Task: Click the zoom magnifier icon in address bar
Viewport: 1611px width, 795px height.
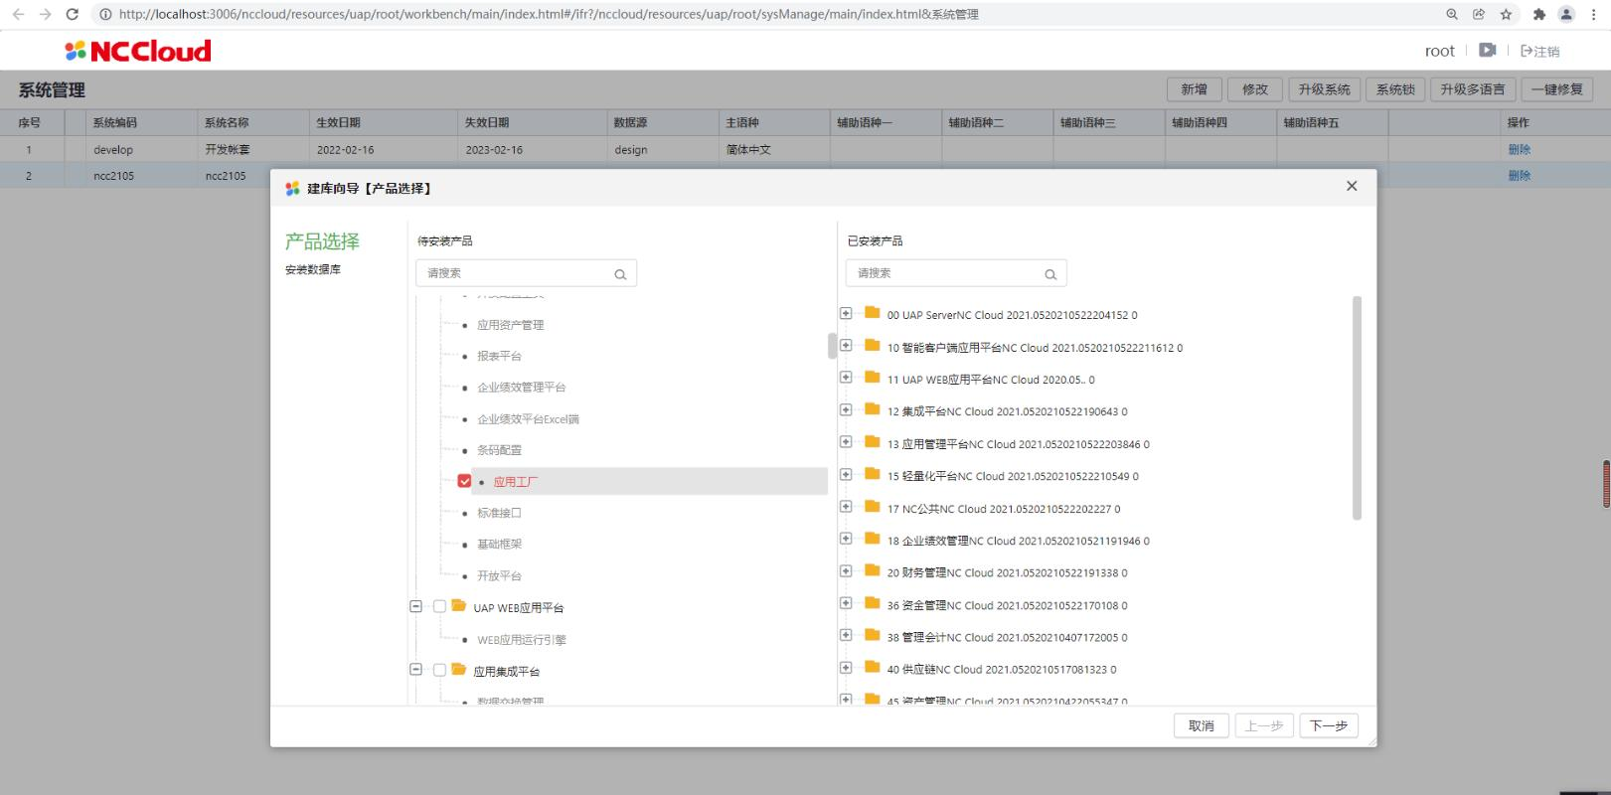Action: coord(1452,14)
